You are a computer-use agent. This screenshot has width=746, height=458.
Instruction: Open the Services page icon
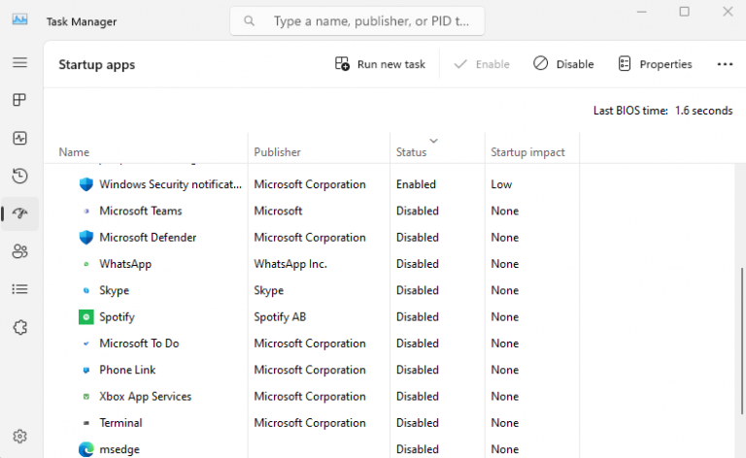(19, 327)
